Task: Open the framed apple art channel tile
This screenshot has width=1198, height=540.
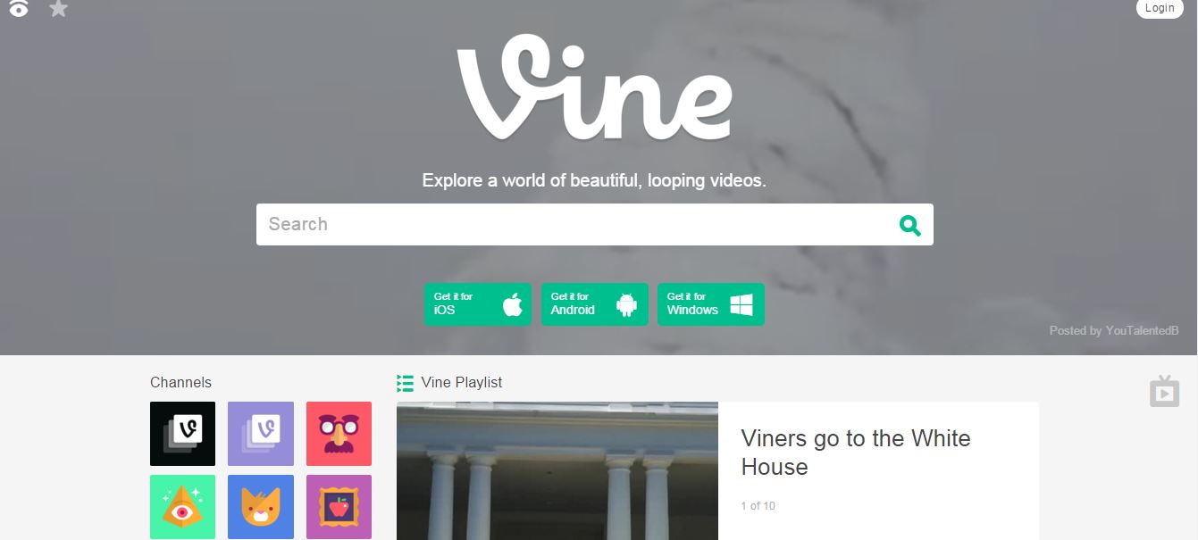Action: point(339,507)
